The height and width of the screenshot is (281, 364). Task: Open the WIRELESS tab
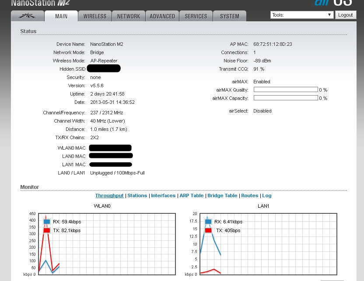tap(95, 16)
